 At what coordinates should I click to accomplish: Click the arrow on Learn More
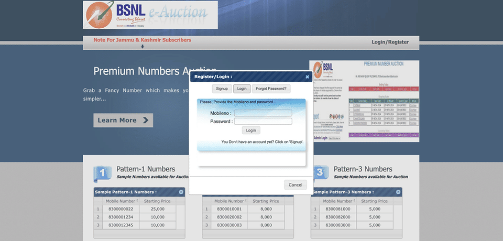pyautogui.click(x=146, y=120)
